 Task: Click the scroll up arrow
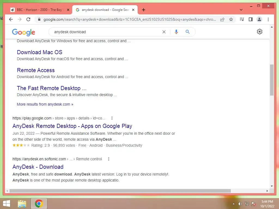(272, 27)
